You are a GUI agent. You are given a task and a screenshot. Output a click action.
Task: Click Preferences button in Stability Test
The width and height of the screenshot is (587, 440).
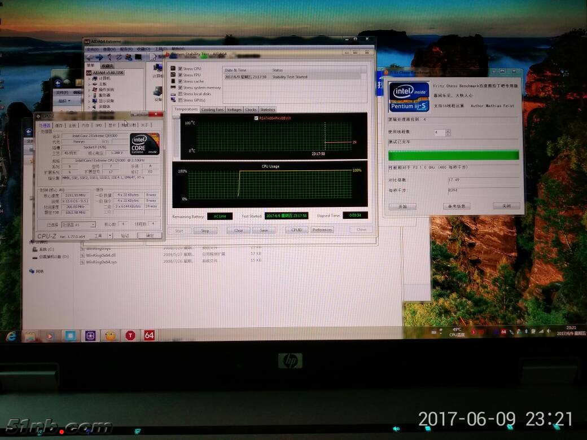click(x=322, y=230)
